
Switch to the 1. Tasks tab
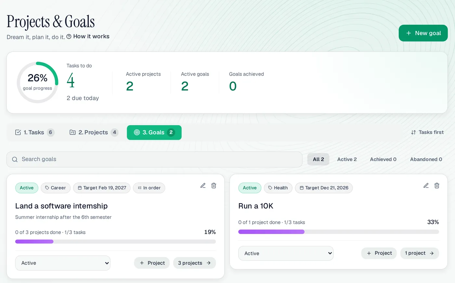point(34,132)
